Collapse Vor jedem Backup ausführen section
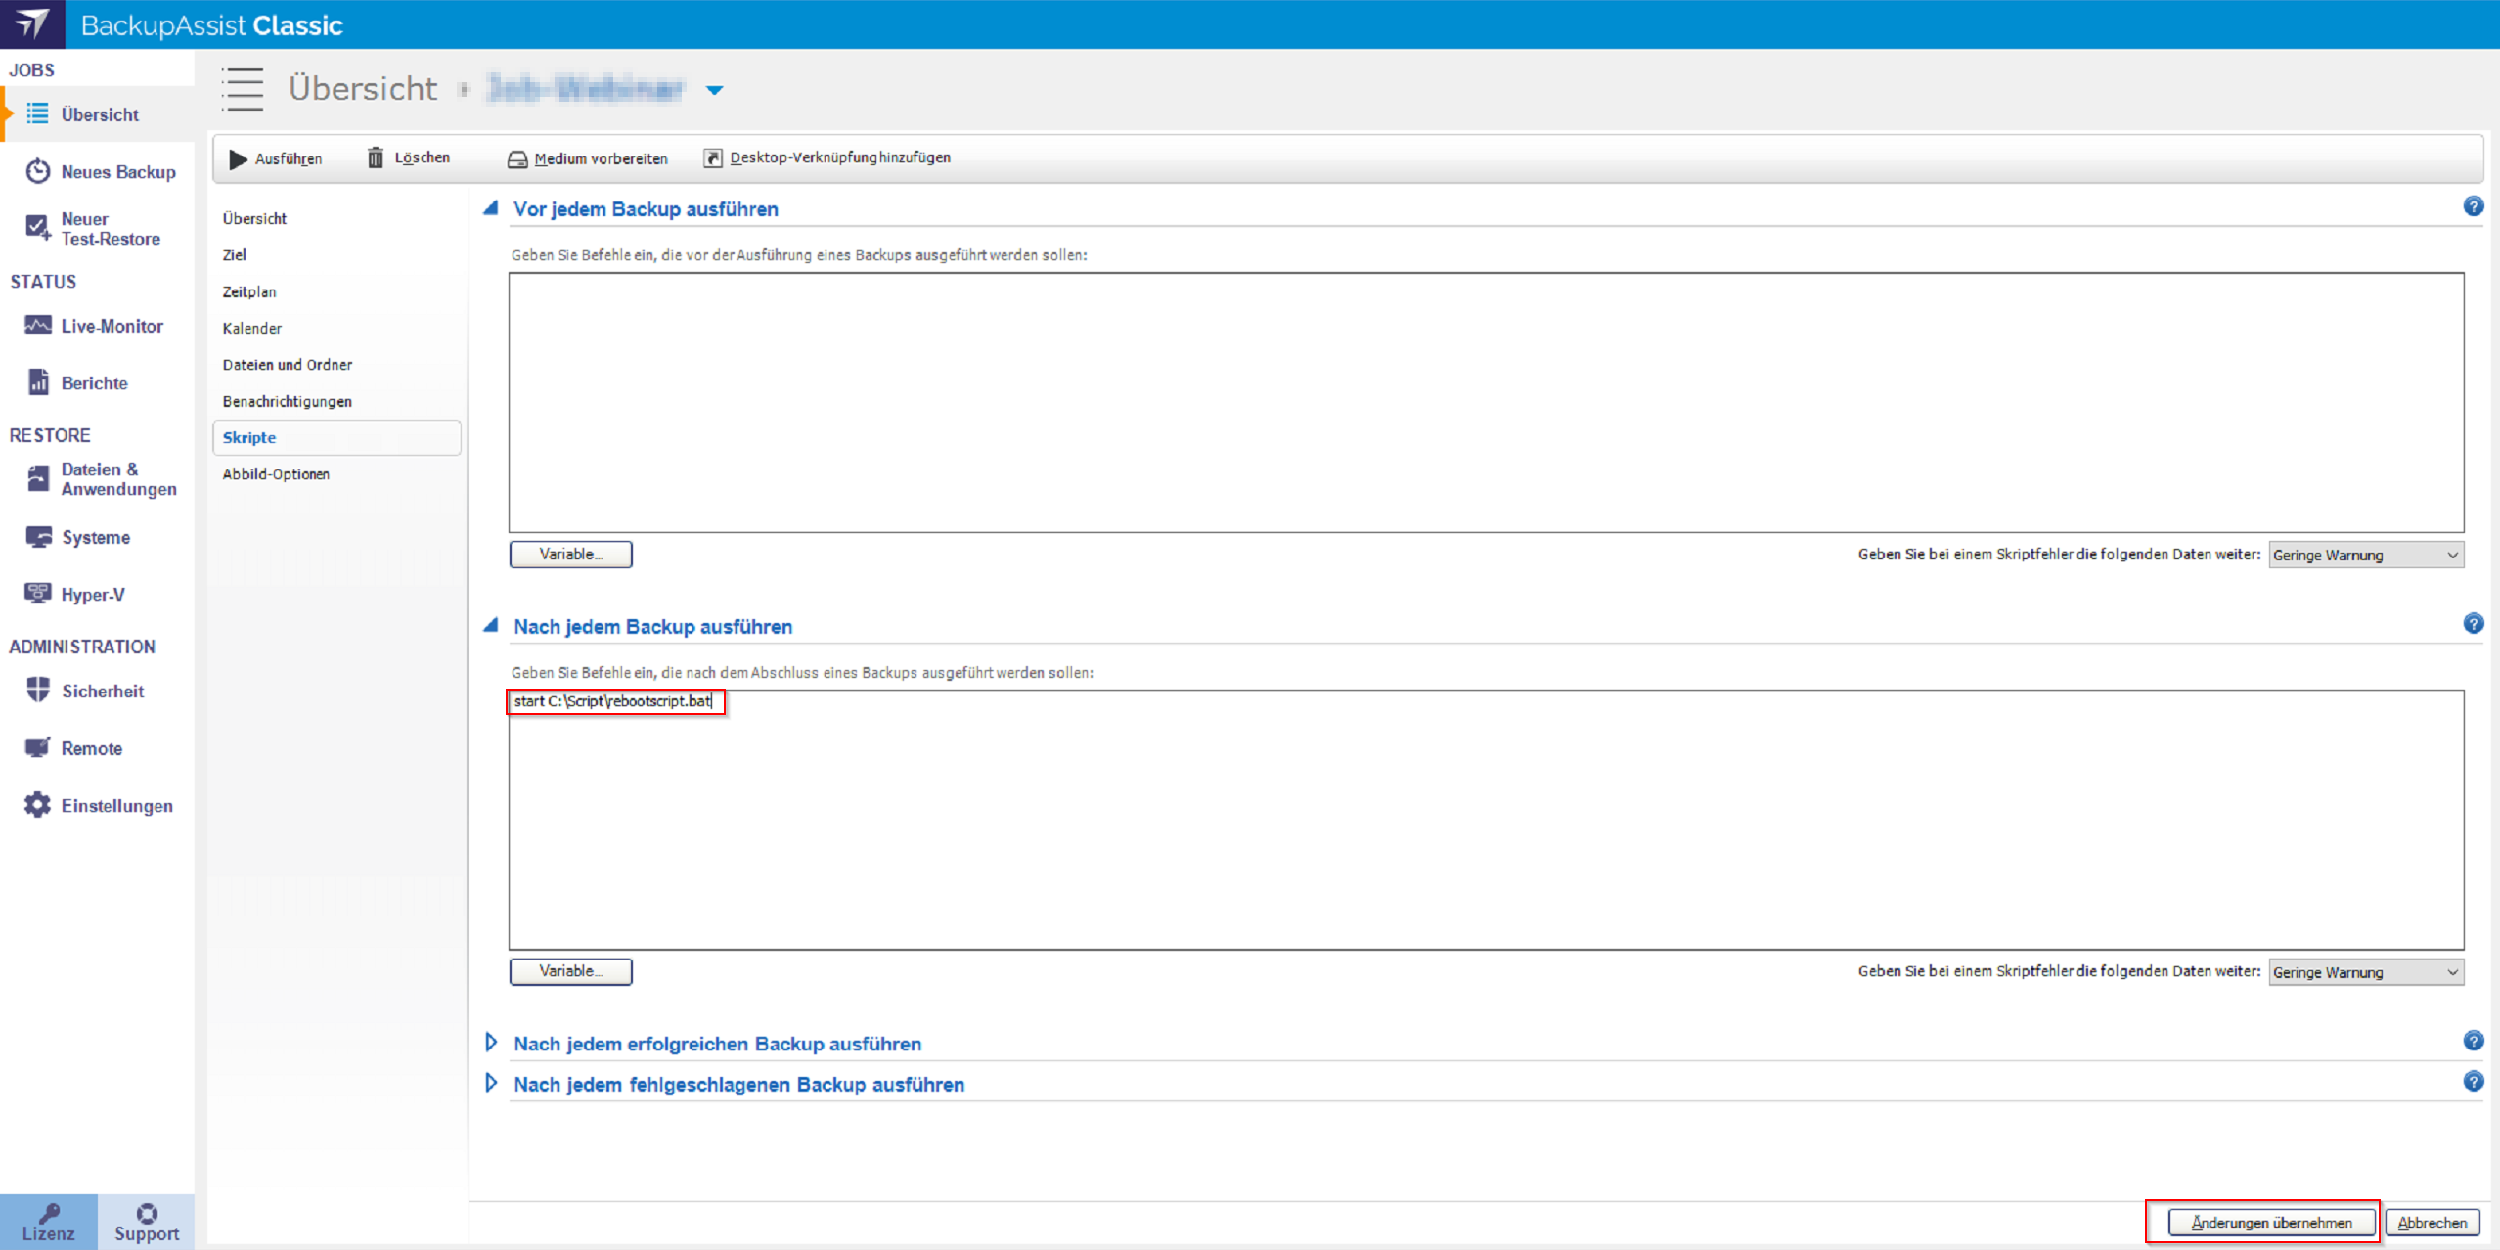2500x1250 pixels. pos(491,208)
